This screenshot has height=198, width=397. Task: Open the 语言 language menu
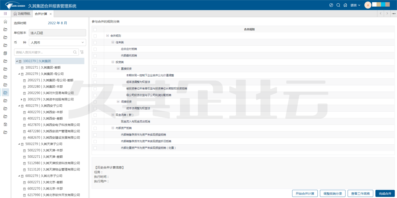355,5
